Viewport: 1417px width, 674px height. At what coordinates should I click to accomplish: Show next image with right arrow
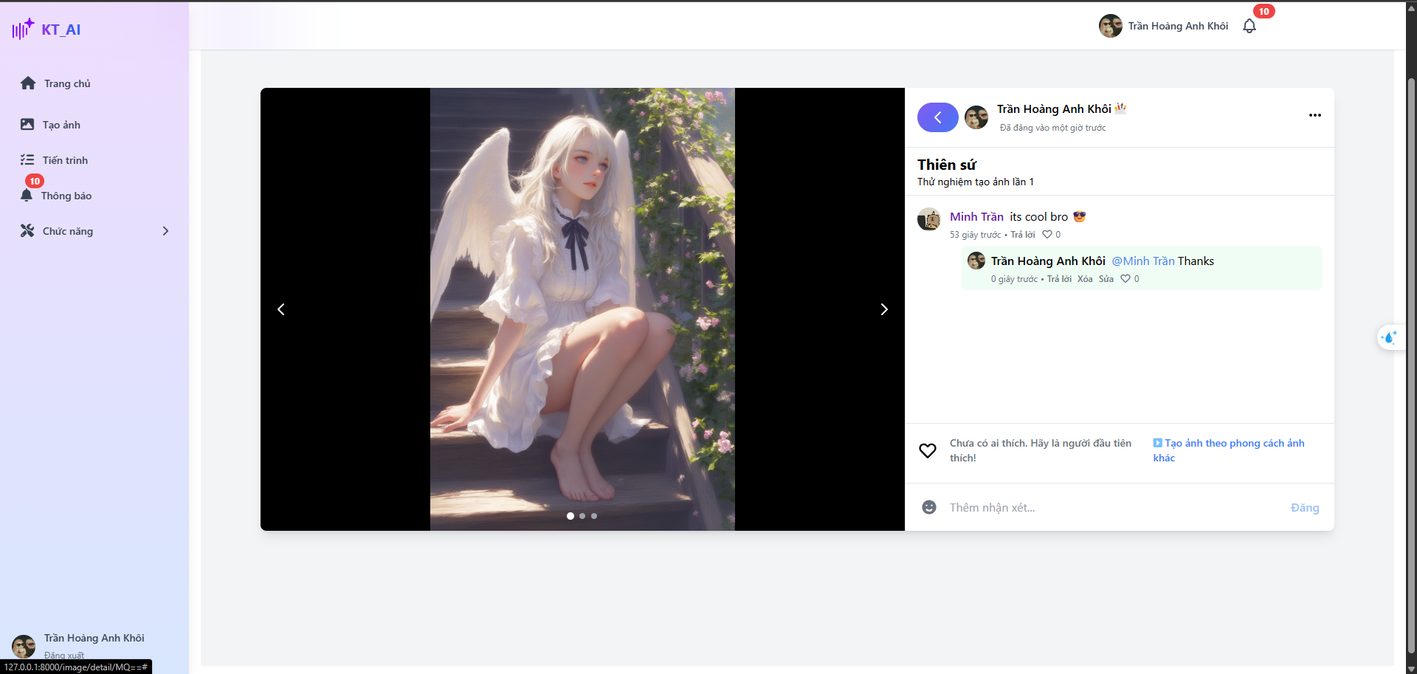pos(883,309)
